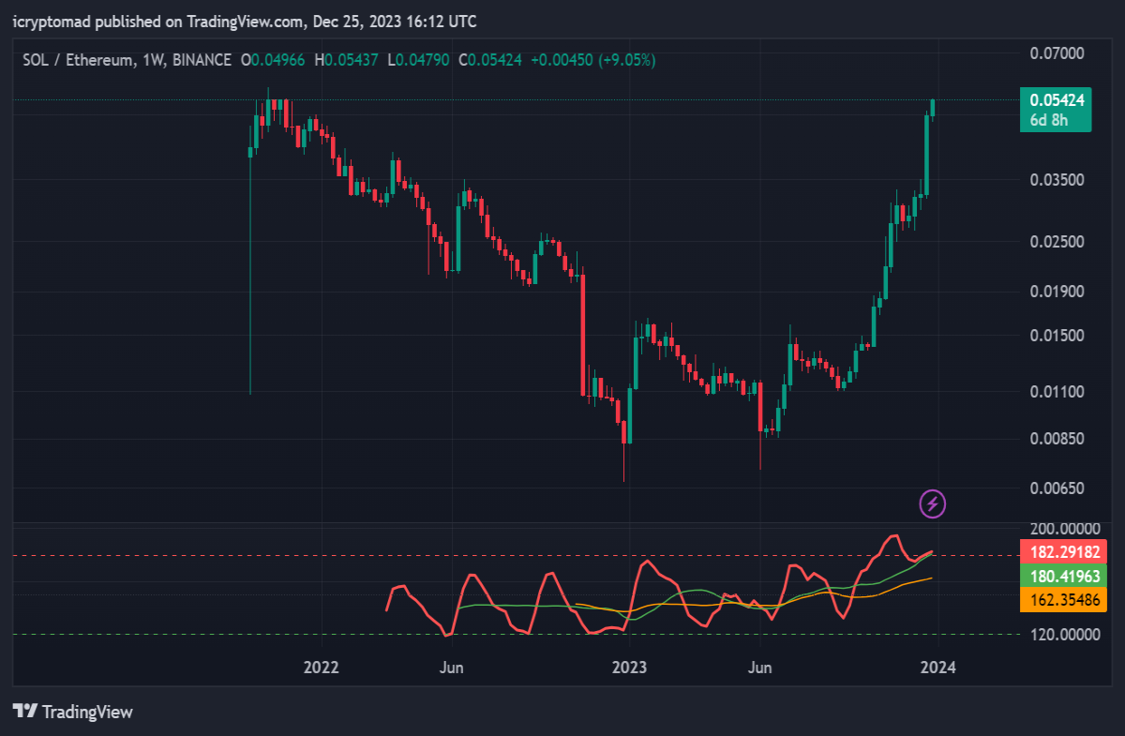Viewport: 1125px width, 736px height.
Task: Click the TradingView logo icon
Action: point(24,712)
